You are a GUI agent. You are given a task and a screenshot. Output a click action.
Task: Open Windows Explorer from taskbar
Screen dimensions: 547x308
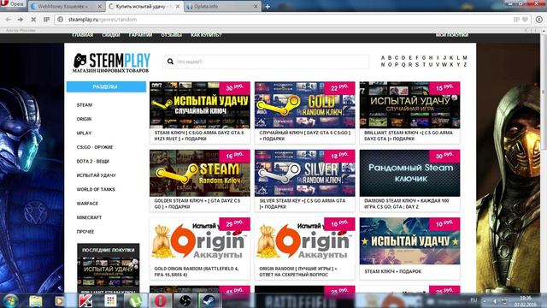[x=36, y=300]
